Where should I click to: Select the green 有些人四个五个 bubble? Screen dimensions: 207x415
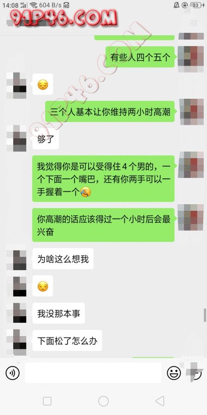[140, 57]
